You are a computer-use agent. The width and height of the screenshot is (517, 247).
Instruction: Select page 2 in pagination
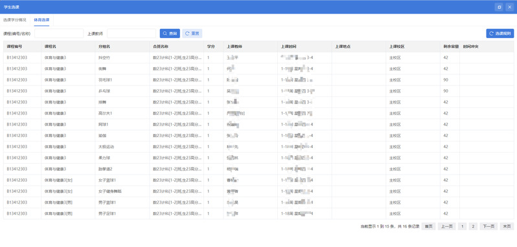click(x=473, y=226)
